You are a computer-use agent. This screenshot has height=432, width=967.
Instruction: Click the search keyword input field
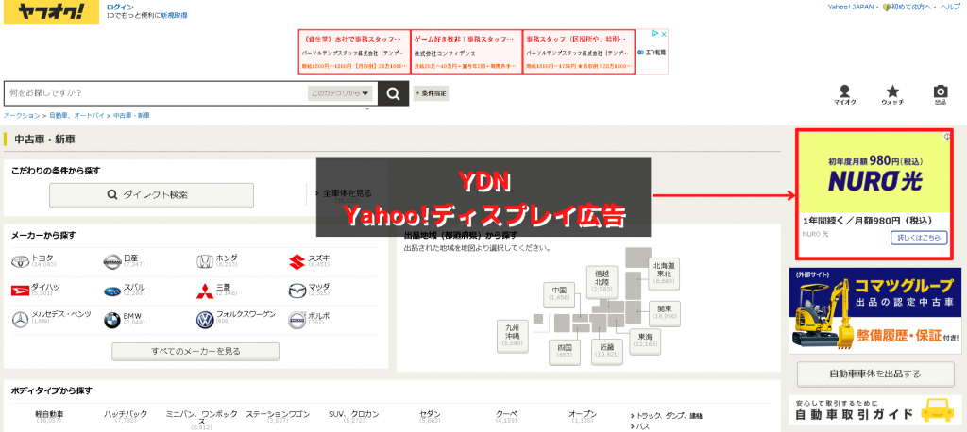coord(156,93)
